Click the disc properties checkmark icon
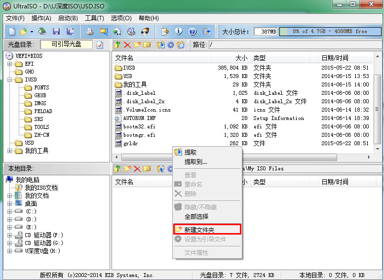 [x=100, y=45]
